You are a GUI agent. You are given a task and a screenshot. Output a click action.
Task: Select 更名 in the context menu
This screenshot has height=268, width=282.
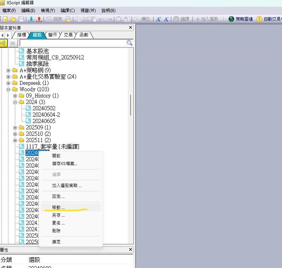(x=58, y=223)
